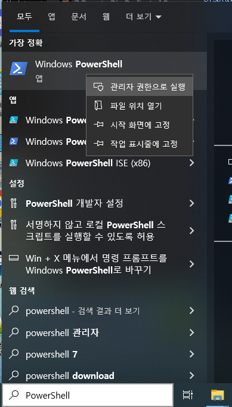Select '관리자 권한으로 실행' in context menu
This screenshot has width=232, height=407.
click(x=140, y=86)
